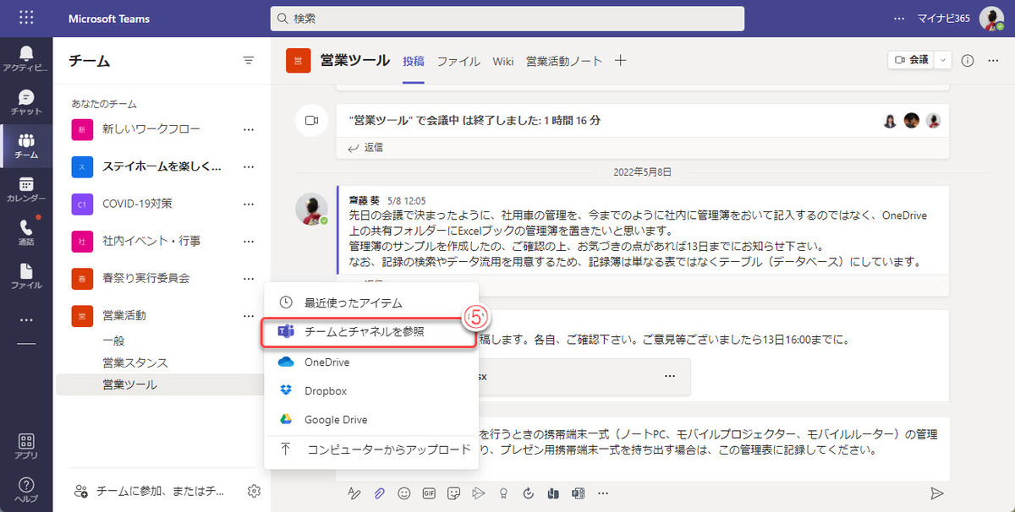
Task: Open more options on attached xlsx file
Action: (x=670, y=375)
